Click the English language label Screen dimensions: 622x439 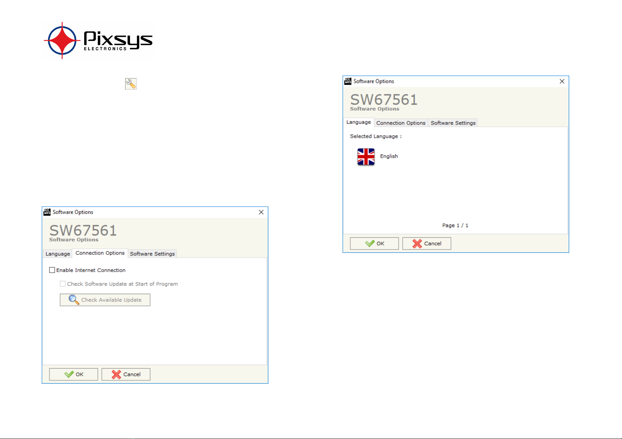coord(389,156)
